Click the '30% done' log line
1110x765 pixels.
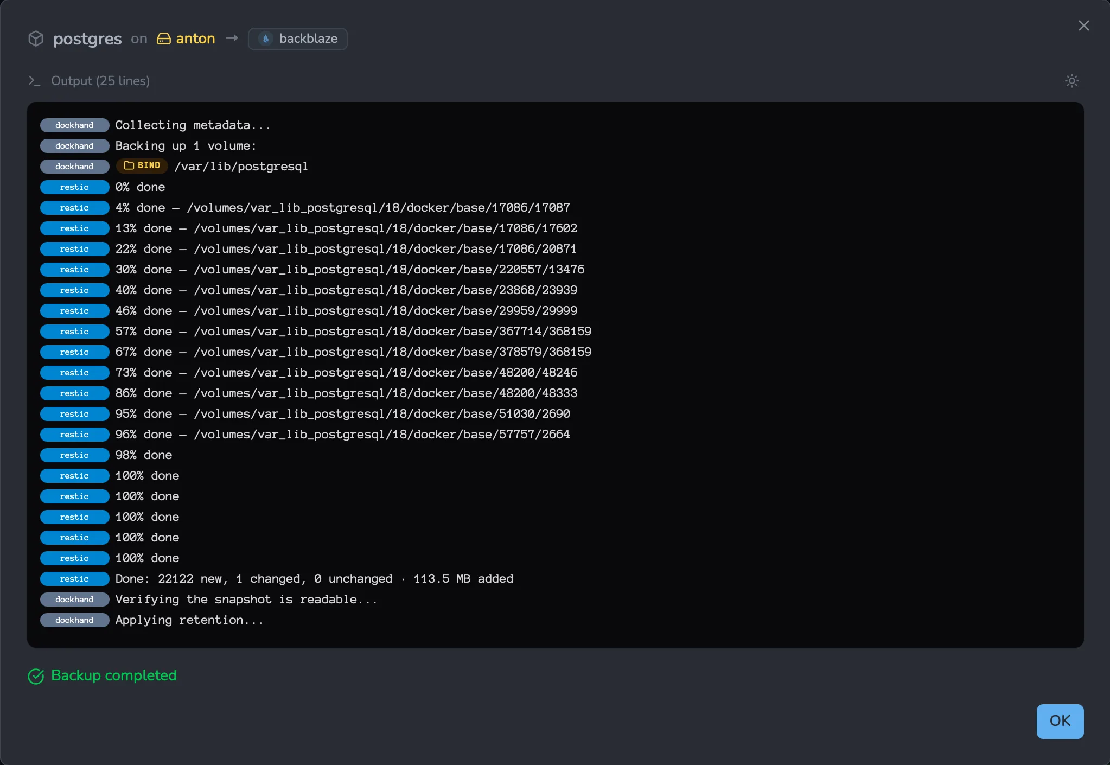point(350,270)
